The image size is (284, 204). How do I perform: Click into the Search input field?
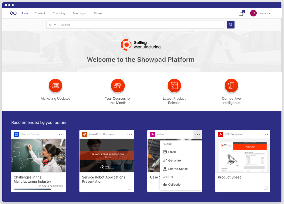tap(141, 24)
